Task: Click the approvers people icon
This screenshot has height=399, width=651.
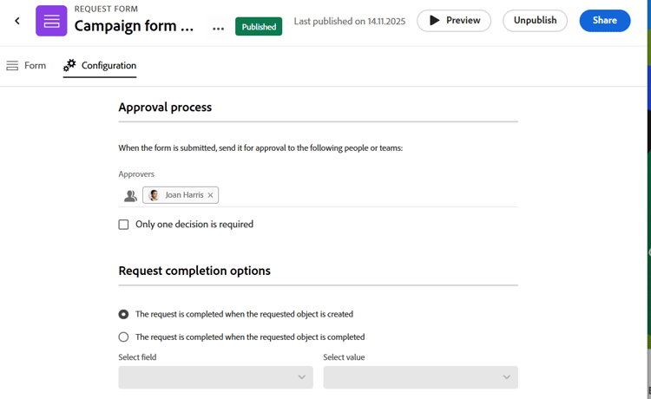Action: click(x=130, y=196)
